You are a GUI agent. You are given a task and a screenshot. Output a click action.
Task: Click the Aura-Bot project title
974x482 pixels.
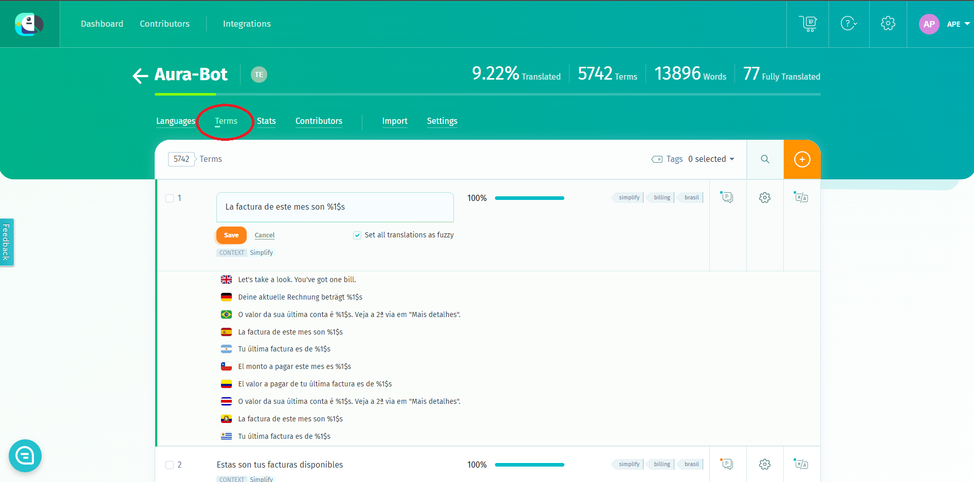[x=191, y=75]
